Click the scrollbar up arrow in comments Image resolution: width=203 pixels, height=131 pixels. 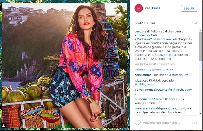200,30
